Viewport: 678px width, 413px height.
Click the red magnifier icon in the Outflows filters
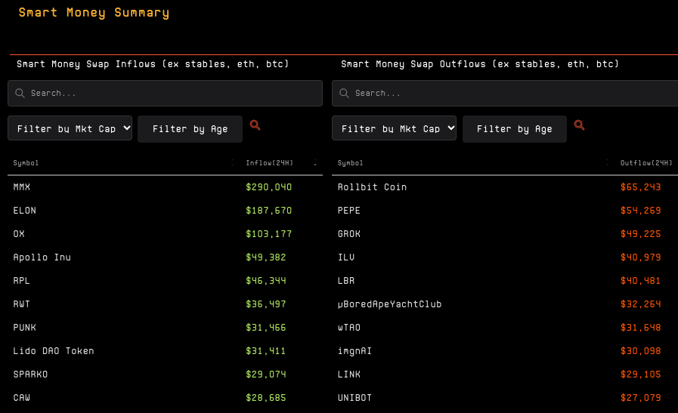click(580, 125)
